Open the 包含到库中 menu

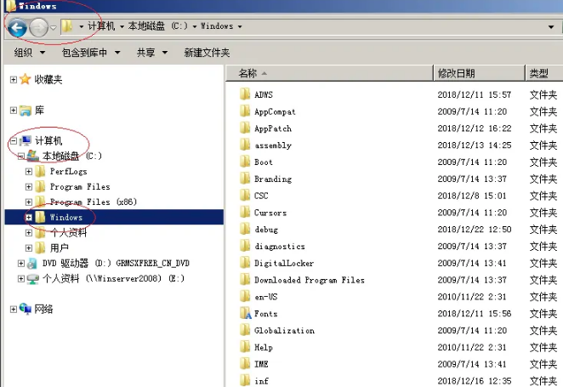tap(91, 53)
